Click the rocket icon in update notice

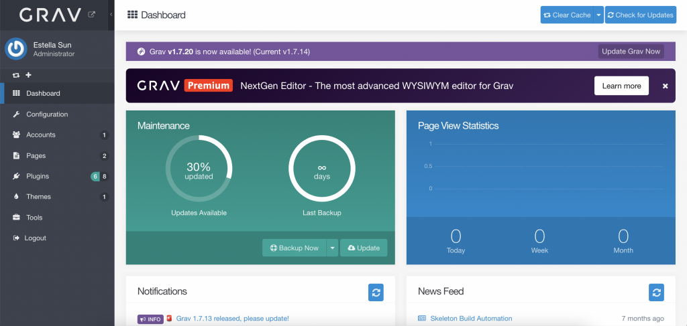tap(141, 52)
